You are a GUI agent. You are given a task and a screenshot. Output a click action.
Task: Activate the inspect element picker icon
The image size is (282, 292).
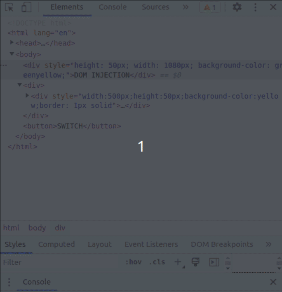tap(9, 7)
